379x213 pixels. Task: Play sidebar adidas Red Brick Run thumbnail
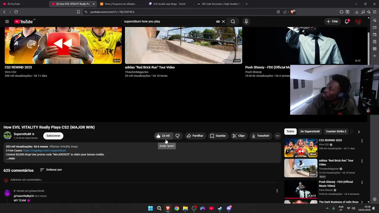pos(301,168)
